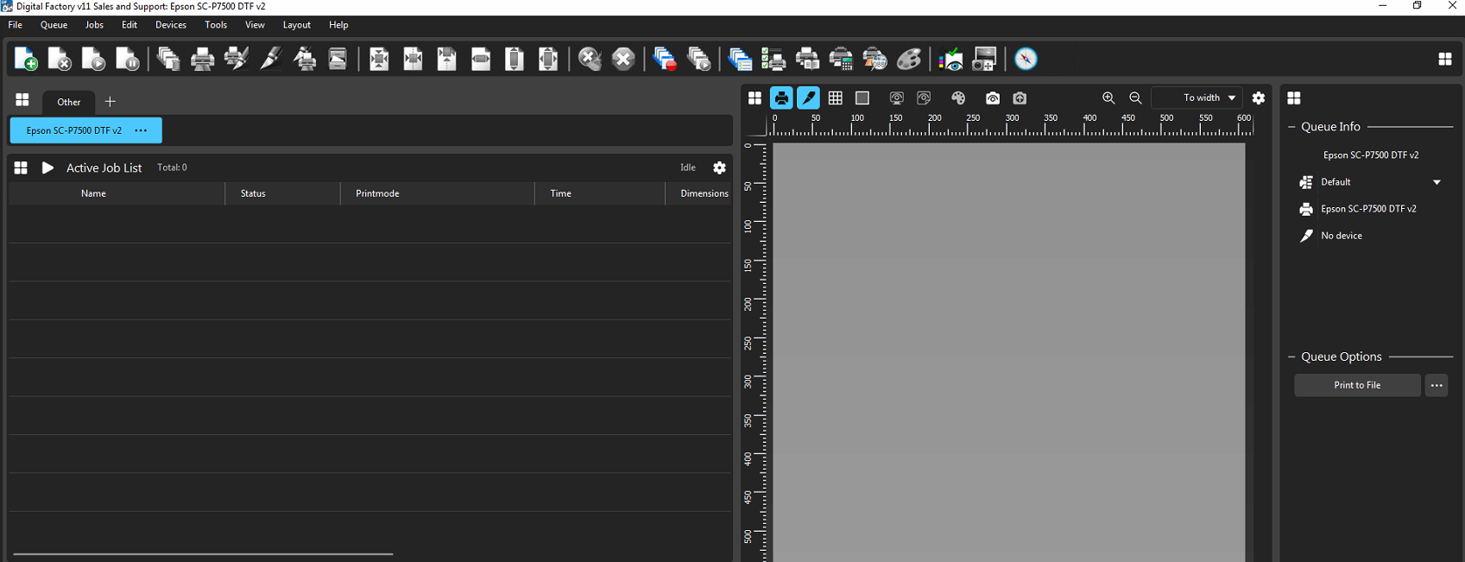Click the stop queue red dot icon
Image resolution: width=1465 pixels, height=562 pixels.
(x=665, y=59)
